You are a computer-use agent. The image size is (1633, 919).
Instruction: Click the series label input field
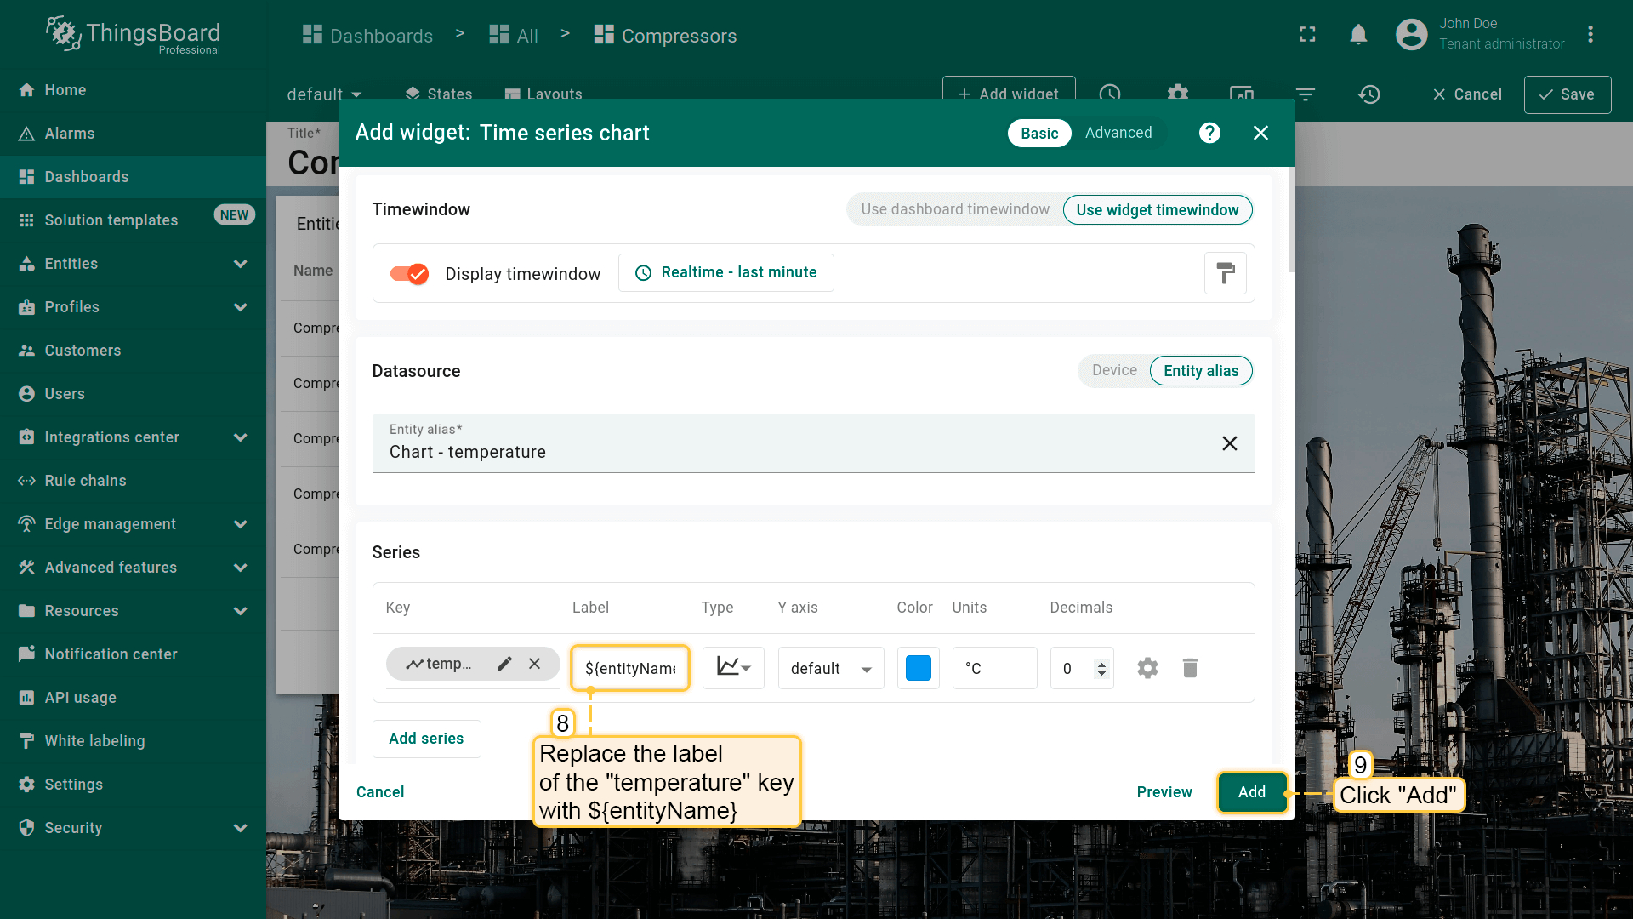629,668
